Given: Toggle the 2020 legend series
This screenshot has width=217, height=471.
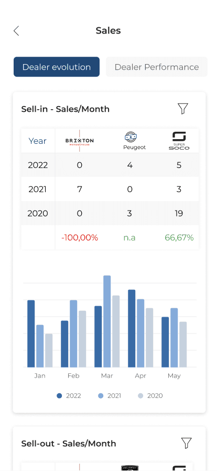Looking at the screenshot, I should pos(150,396).
